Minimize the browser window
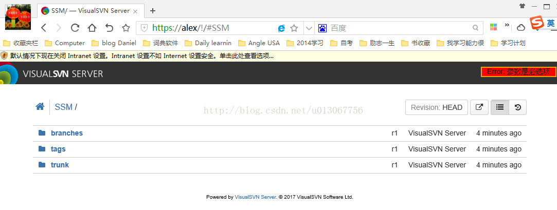 (x=534, y=6)
